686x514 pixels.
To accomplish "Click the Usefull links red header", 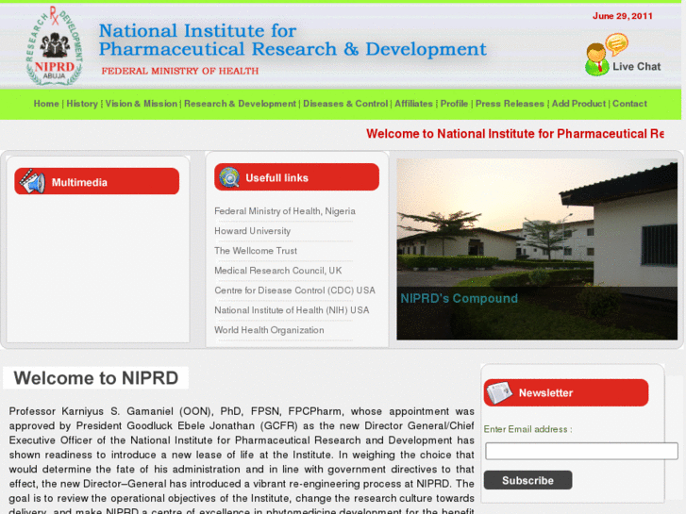I will click(x=296, y=177).
